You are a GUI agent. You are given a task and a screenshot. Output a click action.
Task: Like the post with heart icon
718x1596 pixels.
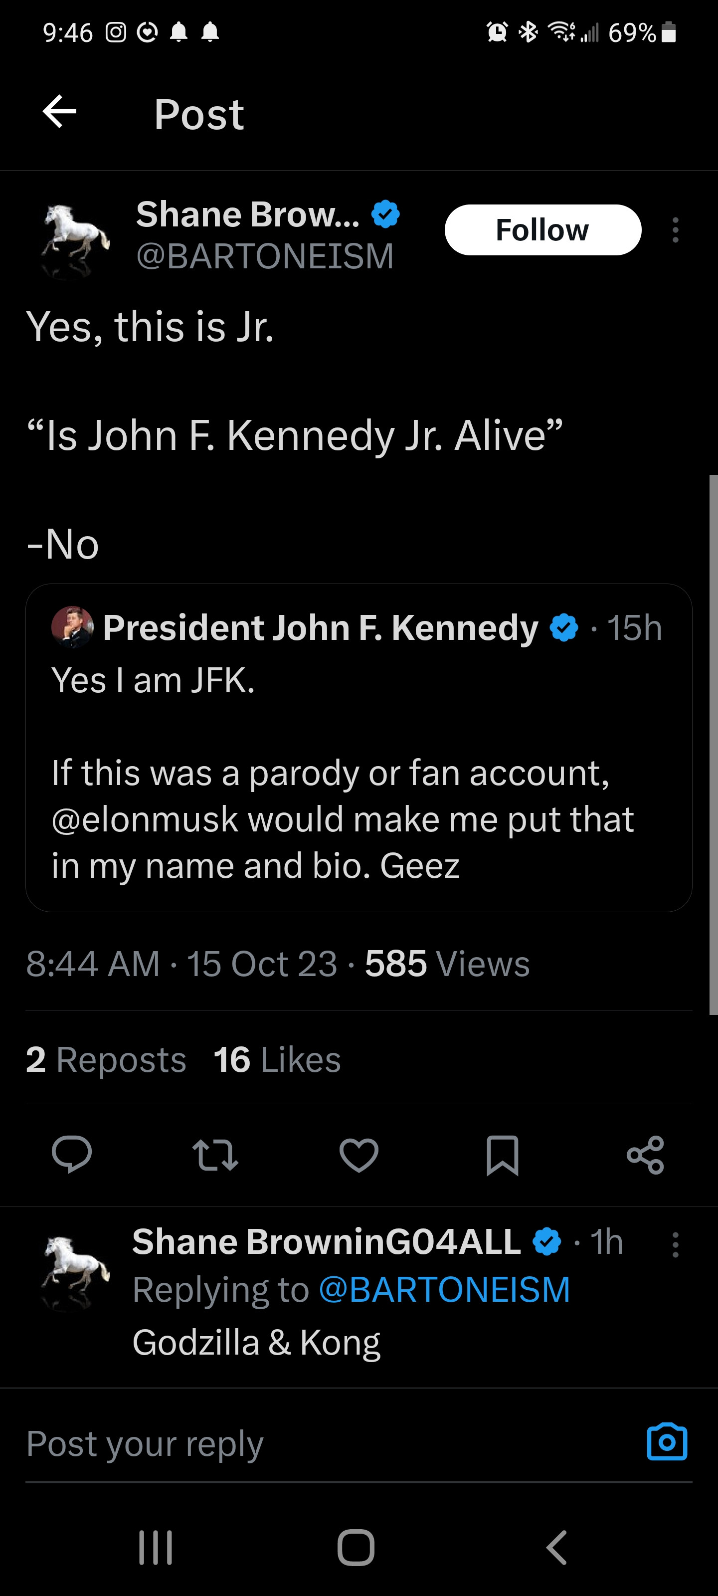tap(359, 1155)
